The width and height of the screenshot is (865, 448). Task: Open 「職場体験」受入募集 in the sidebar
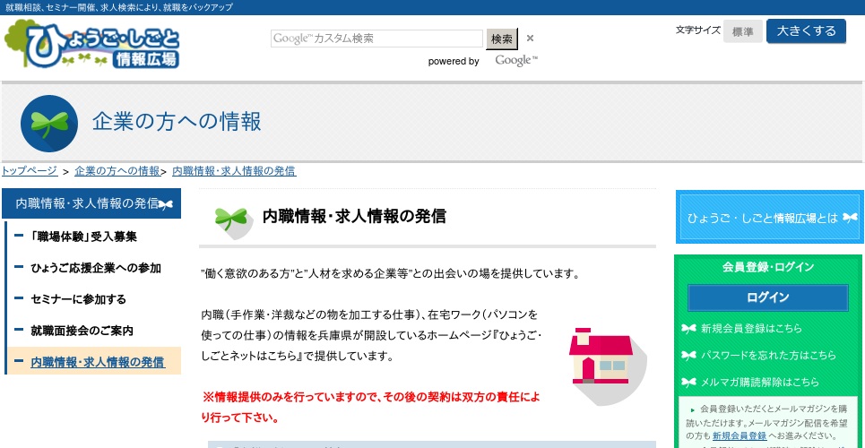pyautogui.click(x=83, y=237)
